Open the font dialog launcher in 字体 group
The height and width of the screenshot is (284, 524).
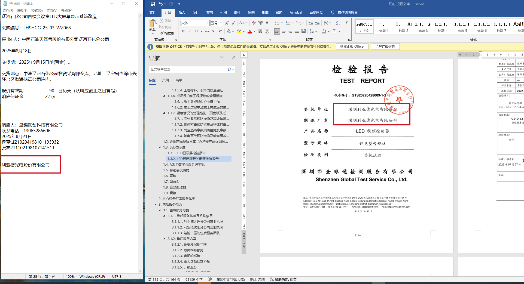[x=270, y=40]
